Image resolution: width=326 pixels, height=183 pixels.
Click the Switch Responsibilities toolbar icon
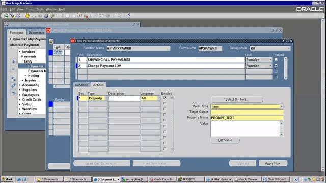[x=40, y=16]
